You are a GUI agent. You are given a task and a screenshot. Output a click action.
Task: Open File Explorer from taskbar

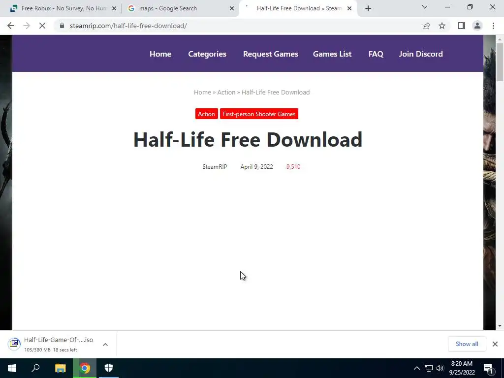coord(60,368)
